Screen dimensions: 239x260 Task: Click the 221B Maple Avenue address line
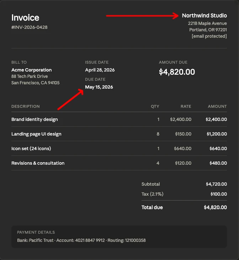point(207,23)
